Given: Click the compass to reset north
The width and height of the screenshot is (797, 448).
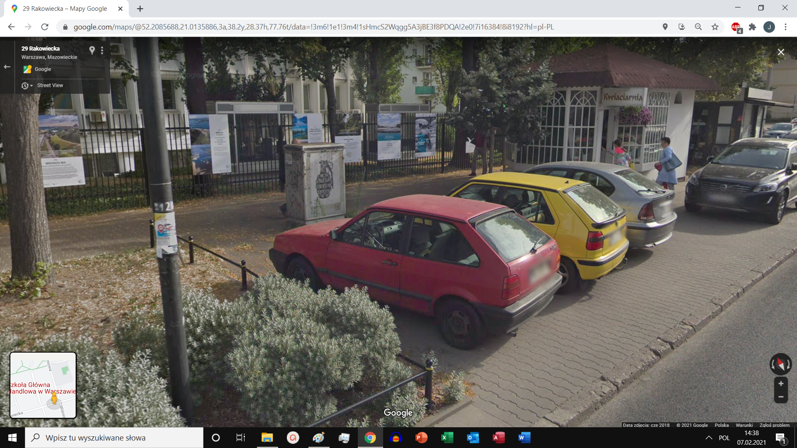Looking at the screenshot, I should (781, 364).
